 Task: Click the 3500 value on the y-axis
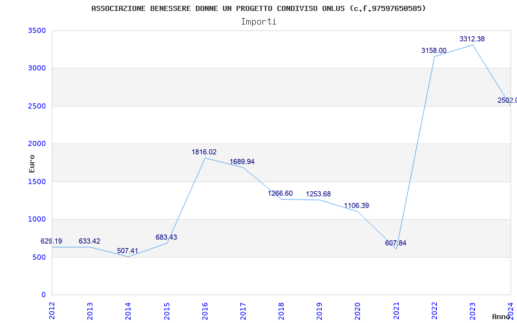37,31
